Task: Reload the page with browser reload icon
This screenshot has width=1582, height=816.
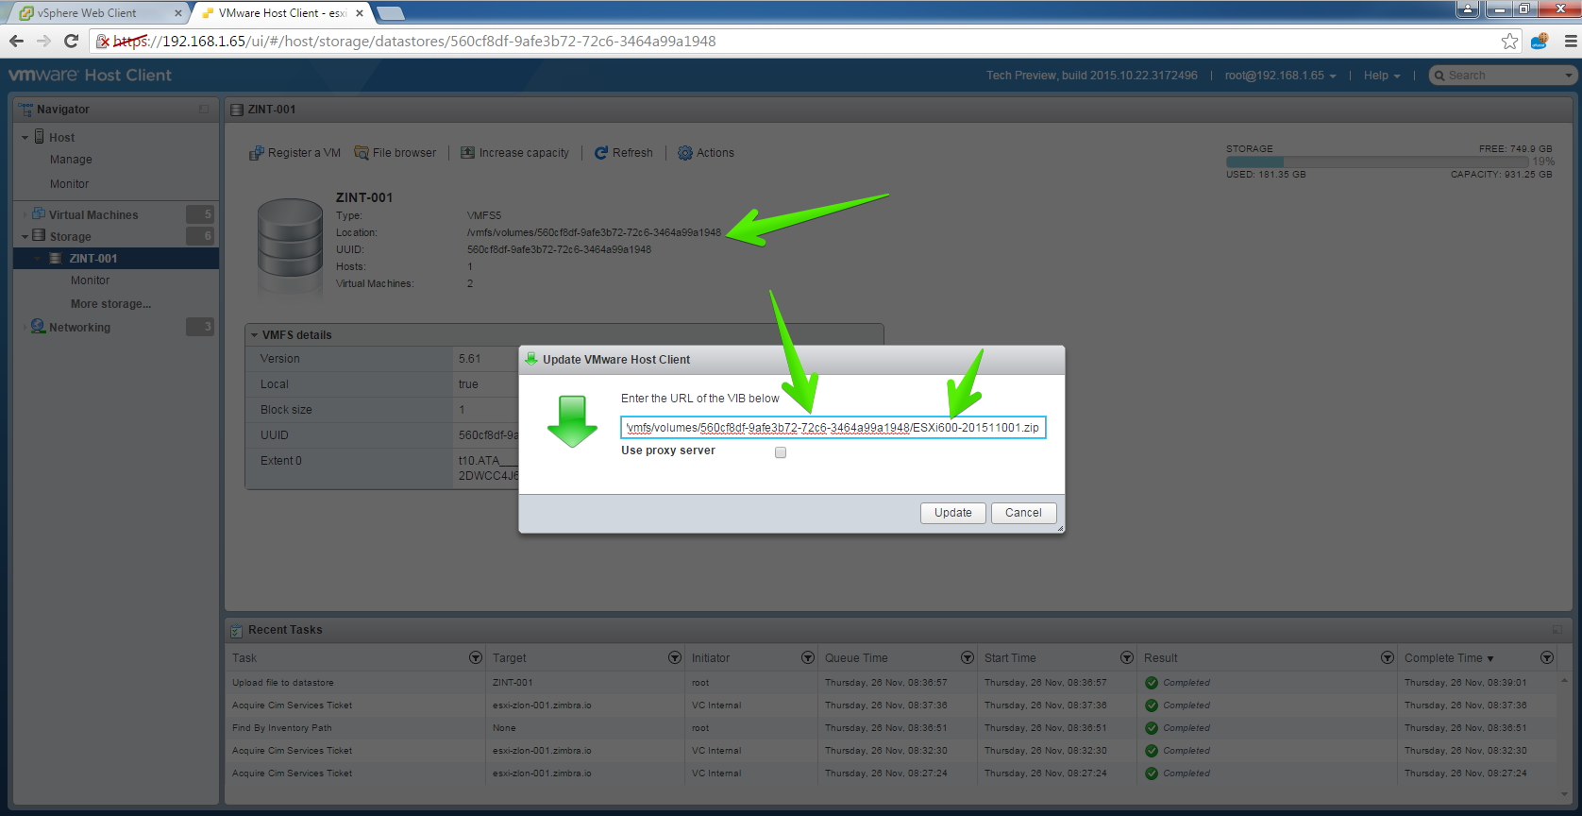Action: click(71, 41)
